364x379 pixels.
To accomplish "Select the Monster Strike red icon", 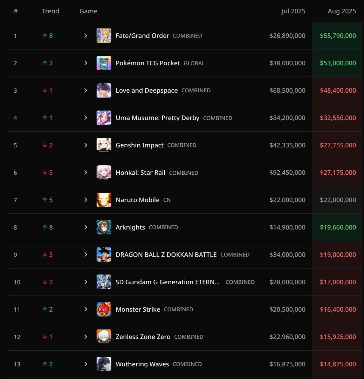I will pos(104,309).
